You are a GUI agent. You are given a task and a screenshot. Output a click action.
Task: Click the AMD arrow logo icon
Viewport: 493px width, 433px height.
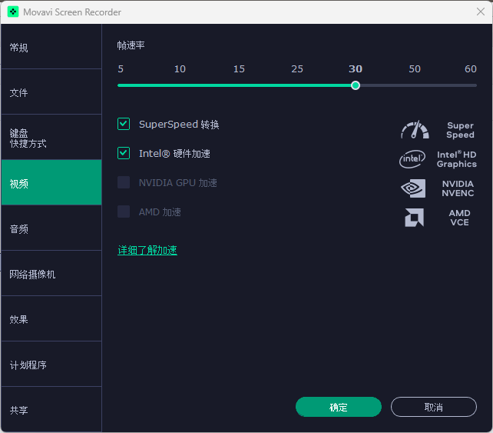pos(414,218)
